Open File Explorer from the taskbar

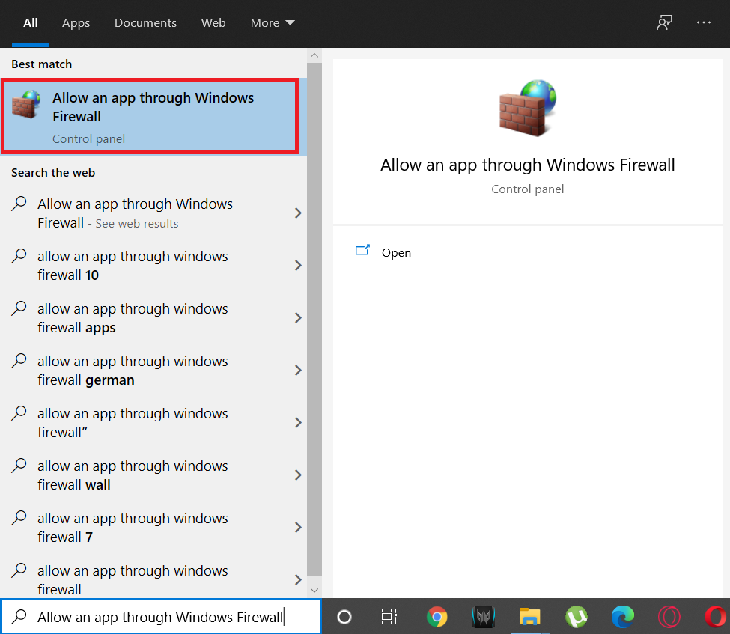coord(529,617)
